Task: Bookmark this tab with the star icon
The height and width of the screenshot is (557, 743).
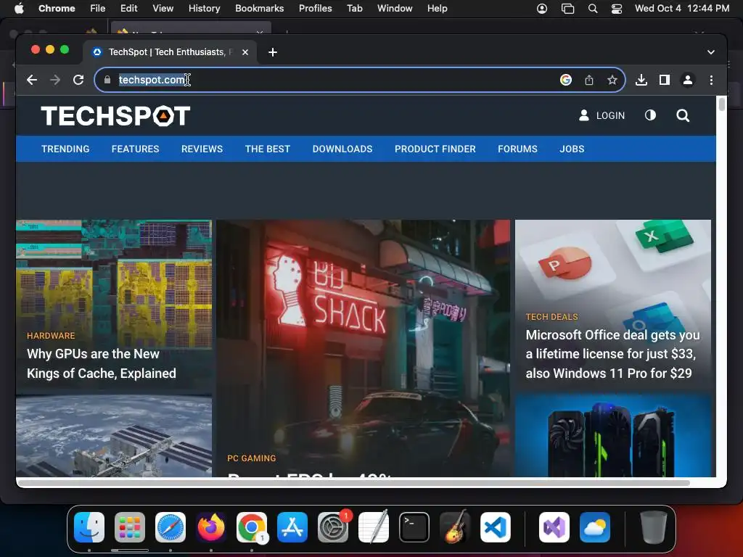Action: [x=612, y=80]
